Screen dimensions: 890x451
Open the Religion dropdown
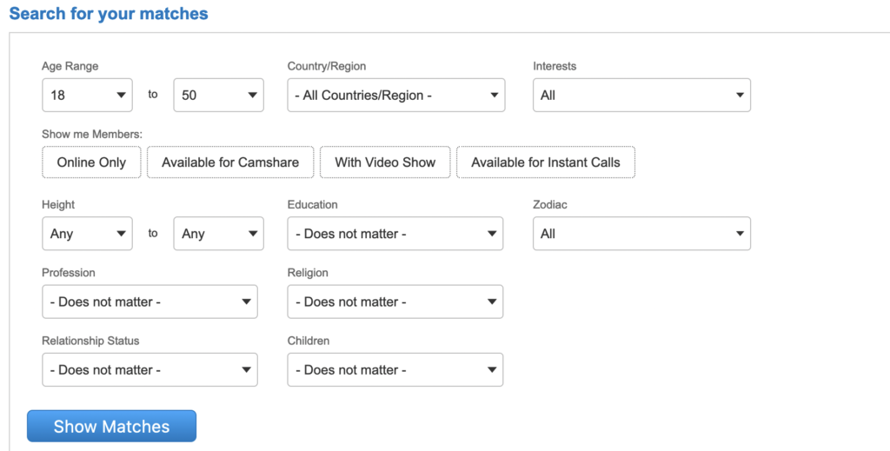pos(395,302)
